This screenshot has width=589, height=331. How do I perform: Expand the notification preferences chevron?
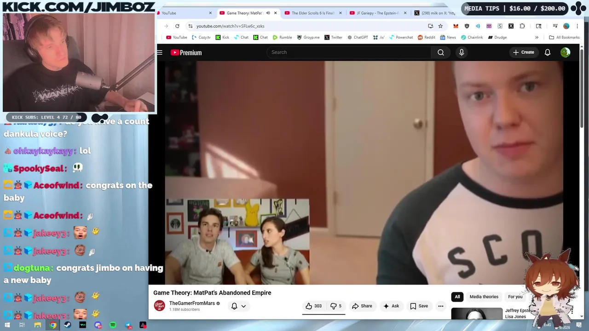243,306
